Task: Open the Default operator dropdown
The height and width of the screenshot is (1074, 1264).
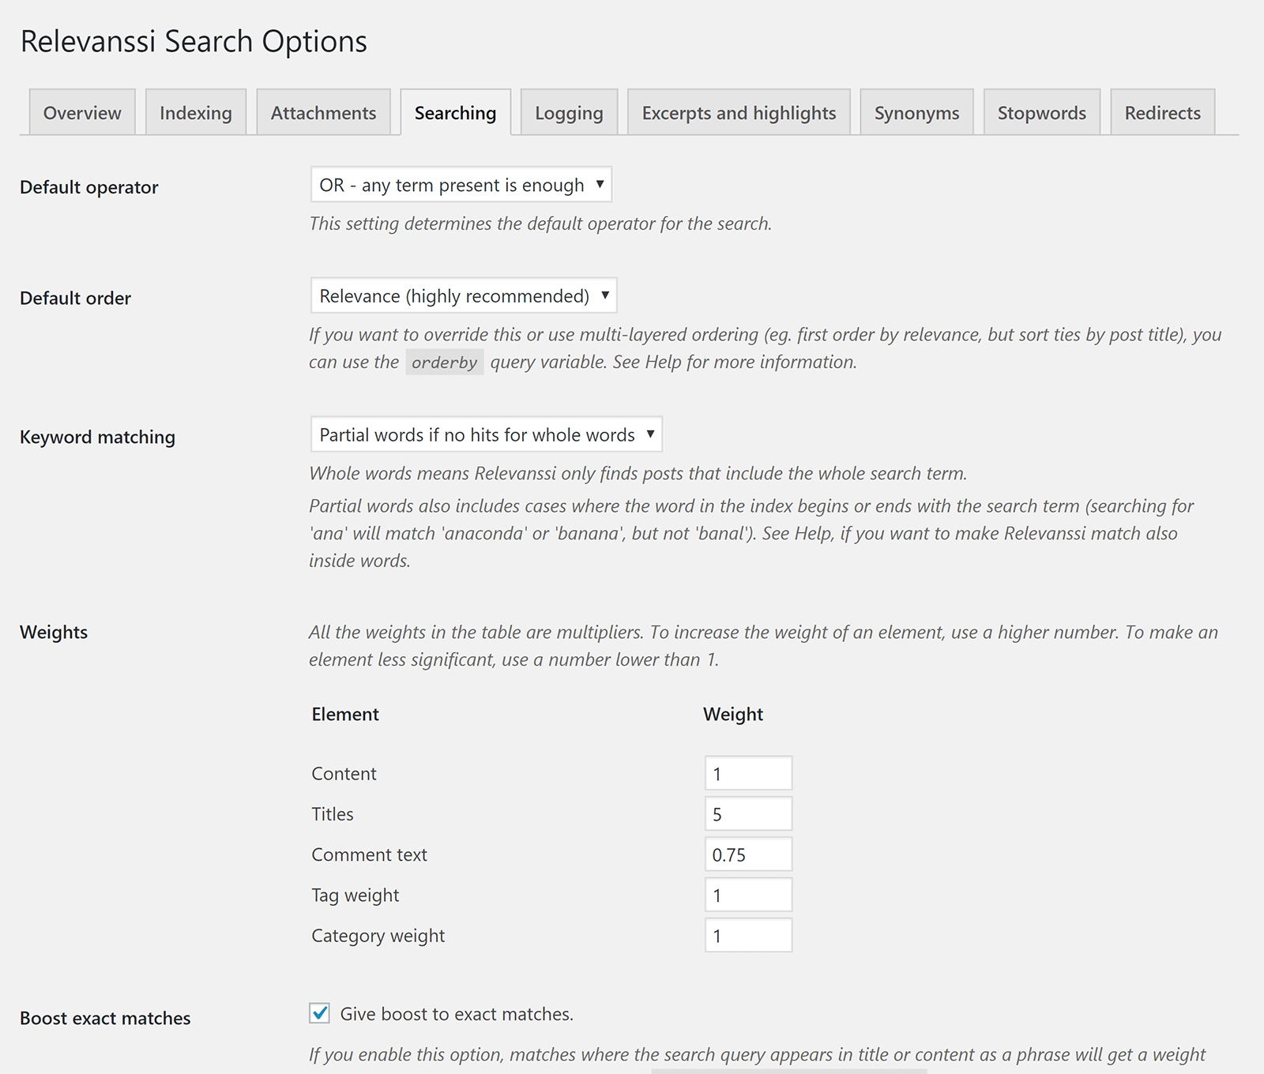Action: [x=461, y=185]
